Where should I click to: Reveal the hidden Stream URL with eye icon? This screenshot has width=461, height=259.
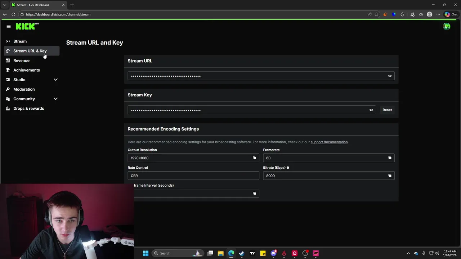pos(390,76)
